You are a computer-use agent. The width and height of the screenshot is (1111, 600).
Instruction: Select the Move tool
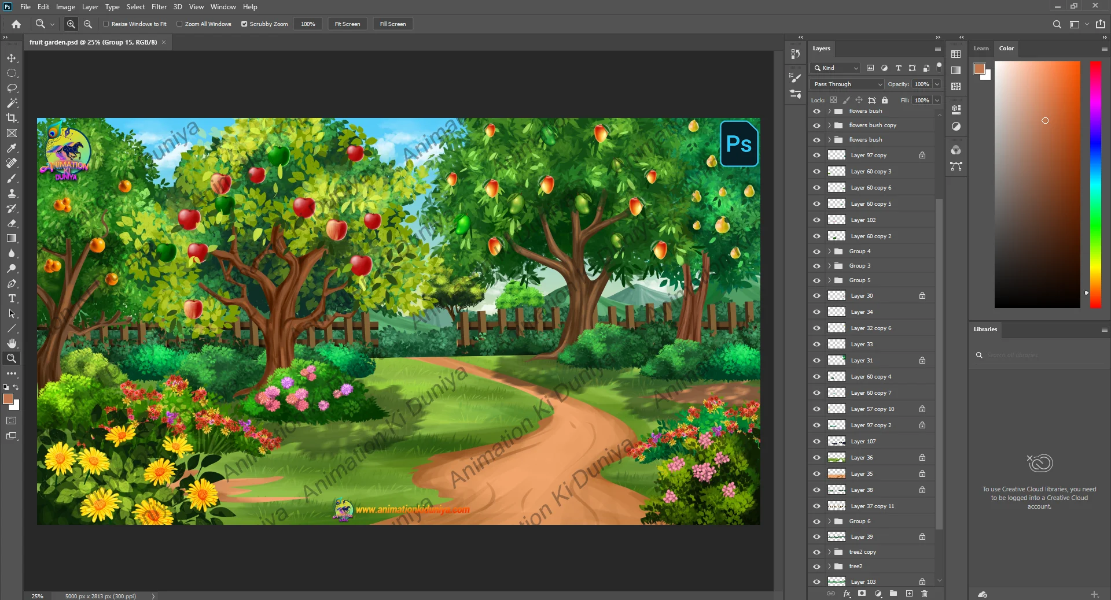[x=12, y=58]
